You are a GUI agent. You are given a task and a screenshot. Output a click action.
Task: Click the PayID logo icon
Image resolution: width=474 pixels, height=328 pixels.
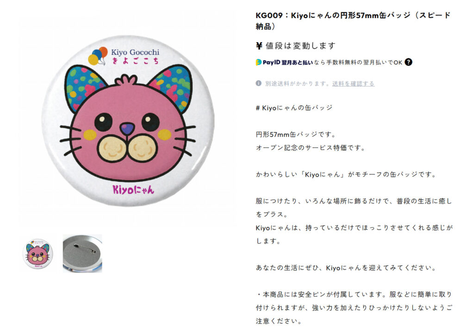click(258, 63)
